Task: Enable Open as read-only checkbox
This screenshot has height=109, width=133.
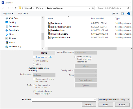Action: [34, 57]
